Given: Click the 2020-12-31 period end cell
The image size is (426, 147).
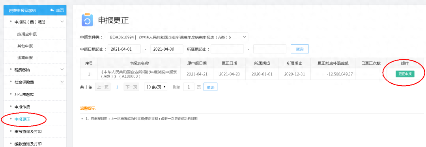Looking at the screenshot, I should tap(295, 74).
